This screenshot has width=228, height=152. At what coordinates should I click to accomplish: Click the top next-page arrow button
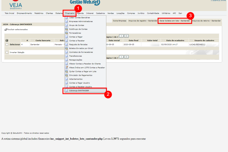pos(121,36)
